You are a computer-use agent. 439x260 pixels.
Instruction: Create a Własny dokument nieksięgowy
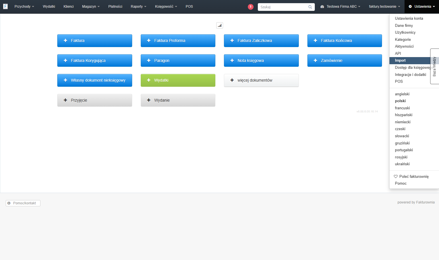point(95,80)
